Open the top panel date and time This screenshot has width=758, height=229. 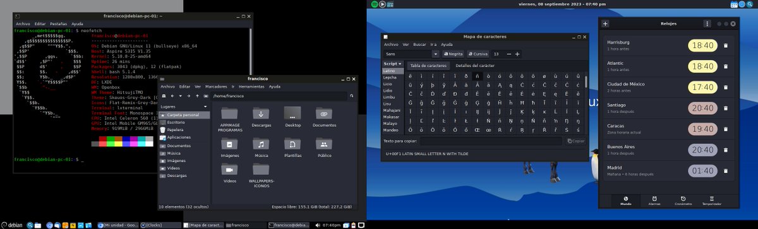point(562,4)
